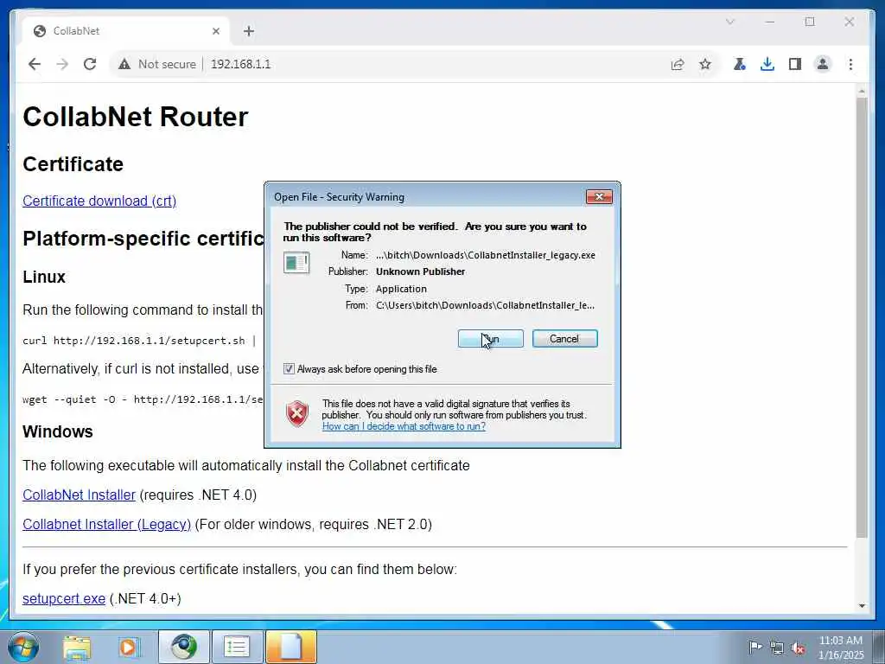This screenshot has width=885, height=664.
Task: Close the CollabNet tab
Action: pos(215,31)
